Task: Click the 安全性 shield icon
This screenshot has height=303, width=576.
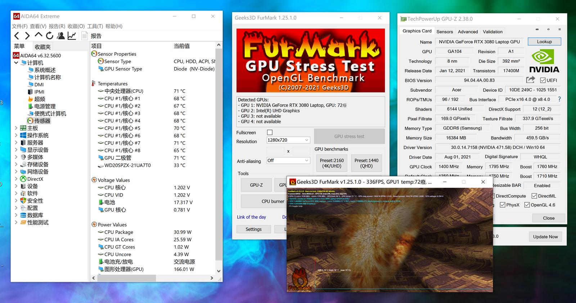Action: [x=23, y=200]
